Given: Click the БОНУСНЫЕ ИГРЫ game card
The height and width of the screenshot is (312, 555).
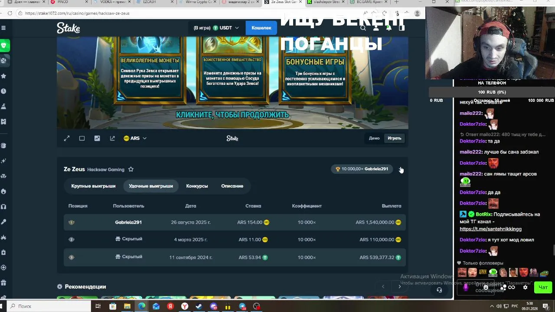Looking at the screenshot, I should 315,69.
